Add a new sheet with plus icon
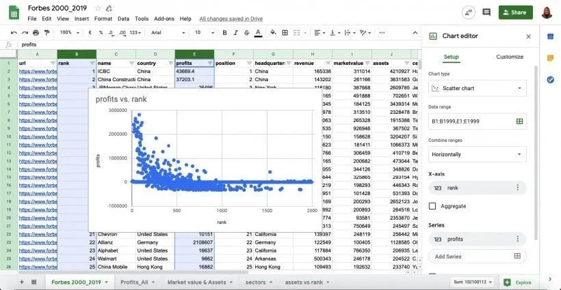Viewport: 561px width, 290px height. (22, 282)
